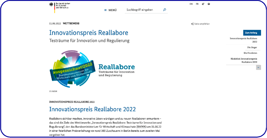Click the share icon beside Seite empfehlen
Screen dimensions: 267x138
pos(192,24)
